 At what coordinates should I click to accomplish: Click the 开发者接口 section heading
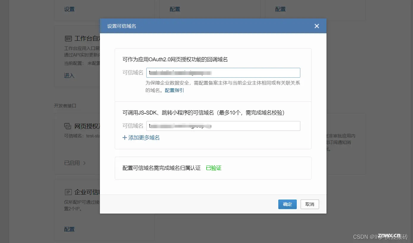65,106
